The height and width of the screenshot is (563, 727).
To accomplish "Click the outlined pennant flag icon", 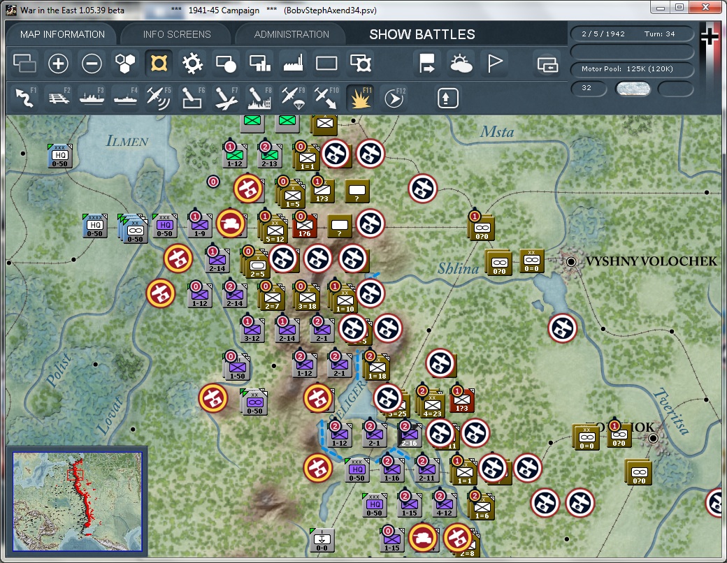I will (x=495, y=64).
